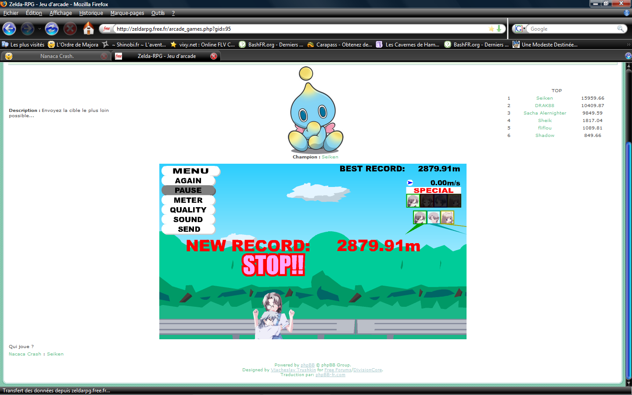
Task: Bookmark the page with the star icon
Action: (491, 29)
